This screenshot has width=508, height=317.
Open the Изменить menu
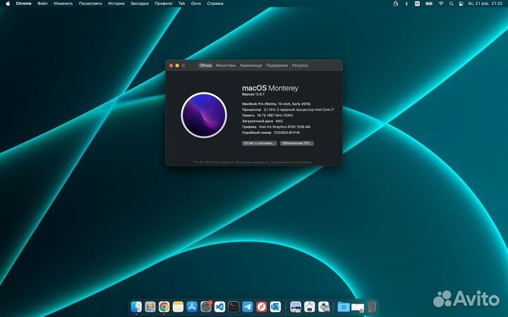point(64,4)
